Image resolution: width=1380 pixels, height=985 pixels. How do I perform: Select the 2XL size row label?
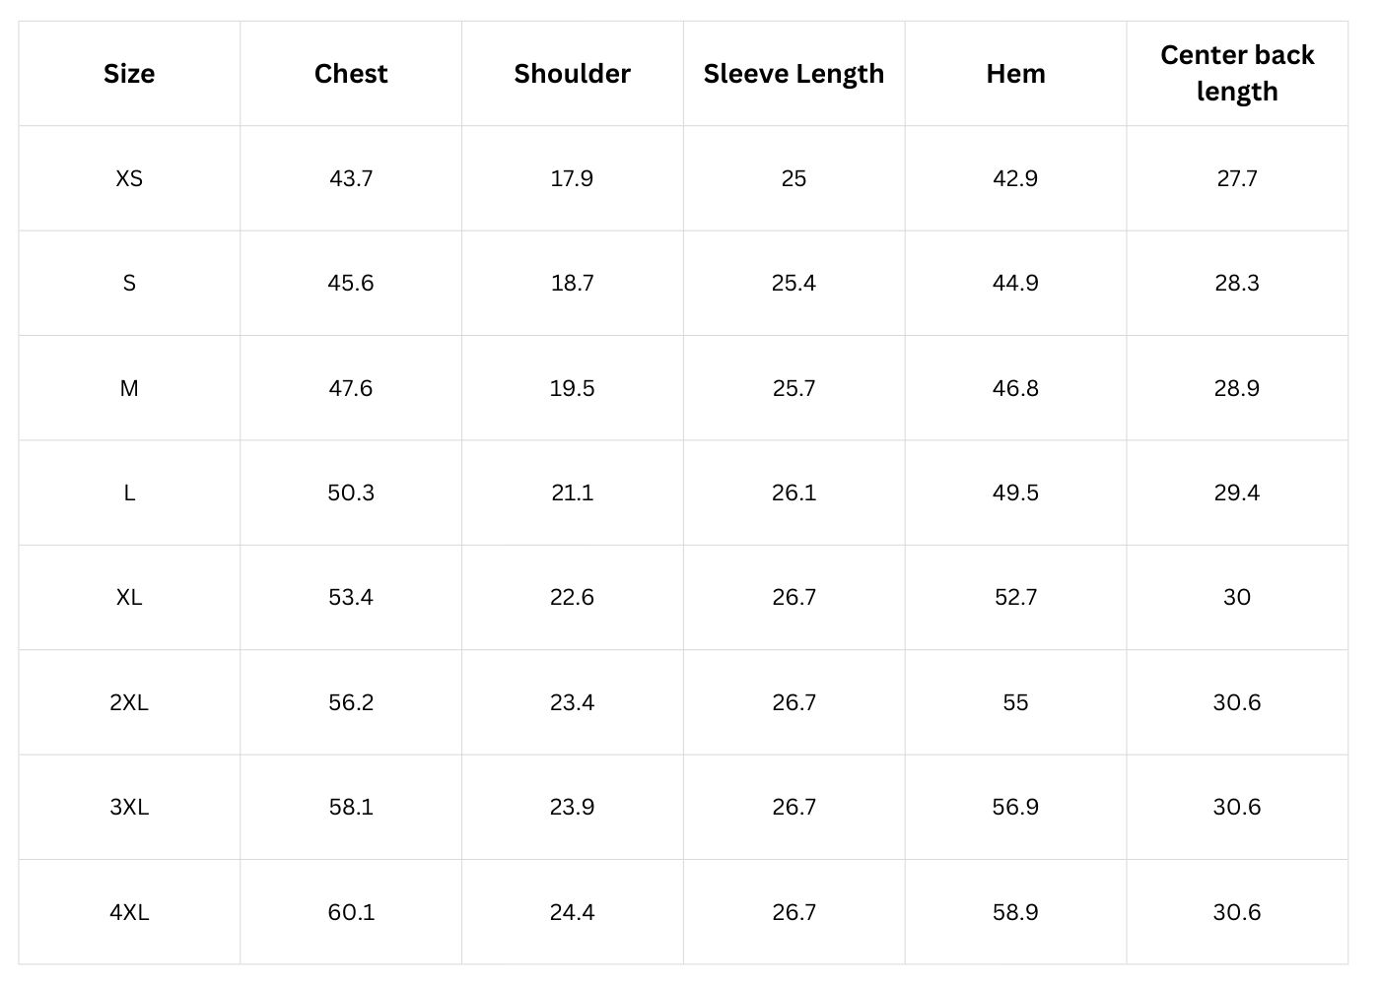tap(129, 702)
